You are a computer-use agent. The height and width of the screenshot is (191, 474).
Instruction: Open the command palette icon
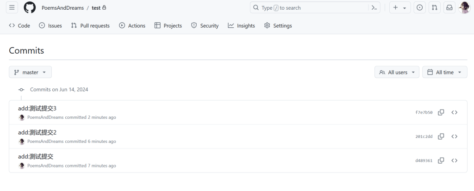(374, 8)
